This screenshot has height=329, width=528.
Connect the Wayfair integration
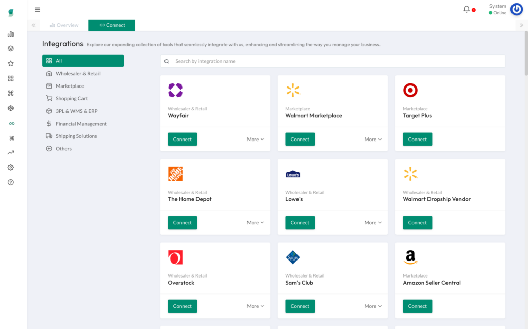pos(182,139)
